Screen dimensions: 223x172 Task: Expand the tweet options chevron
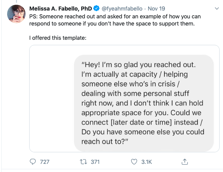[217, 8]
